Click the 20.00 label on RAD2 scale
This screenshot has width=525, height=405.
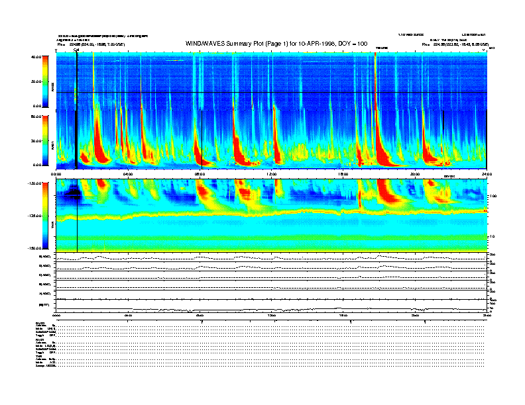coord(36,81)
